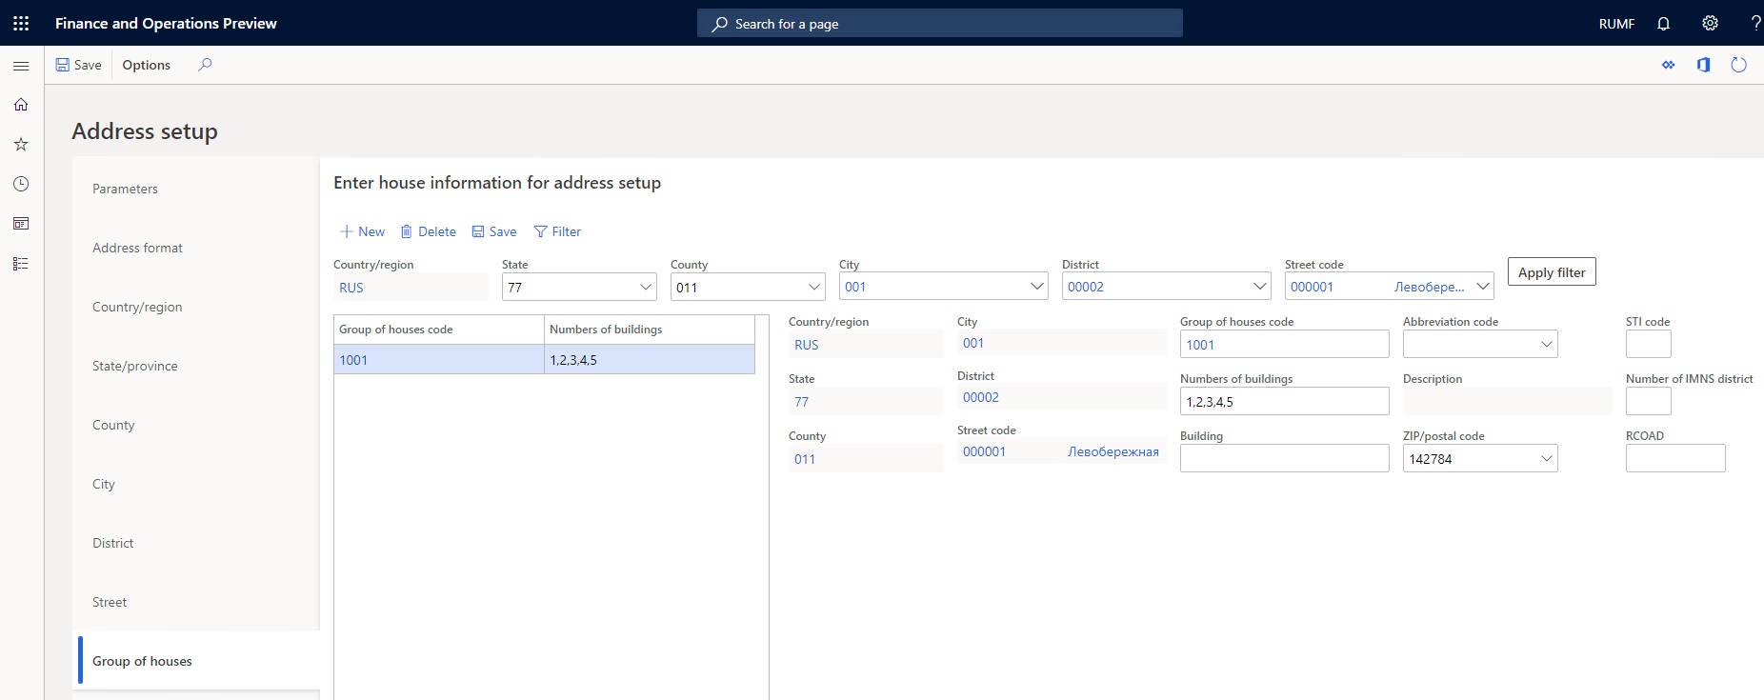Select grid cell showing 1,2,3,4,5
1764x700 pixels.
pyautogui.click(x=650, y=360)
